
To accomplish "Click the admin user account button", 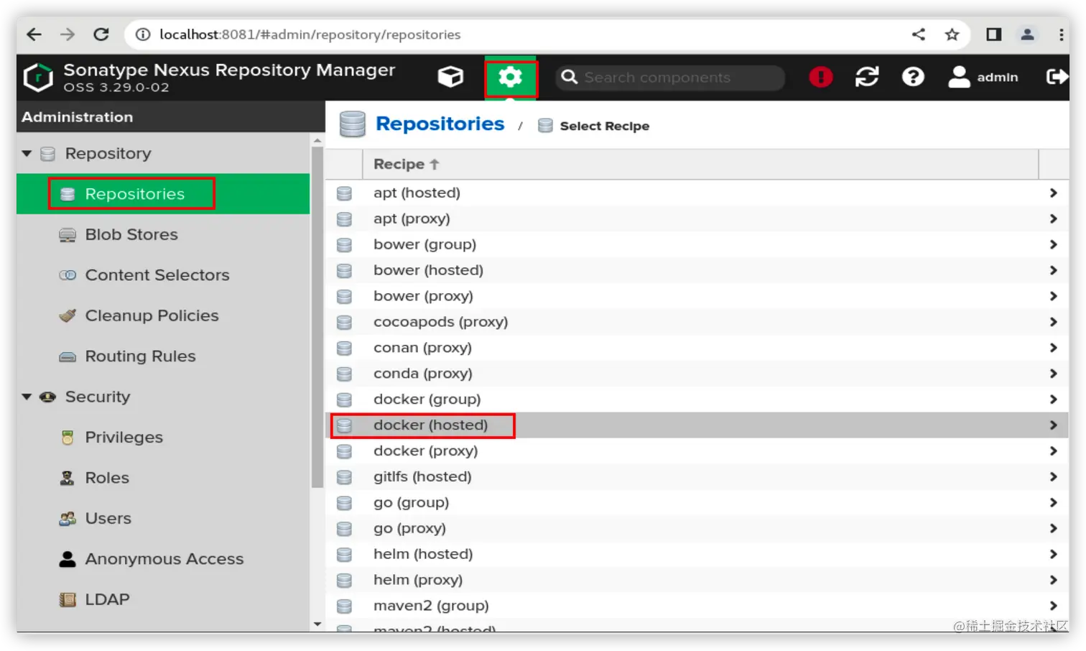I will (983, 77).
